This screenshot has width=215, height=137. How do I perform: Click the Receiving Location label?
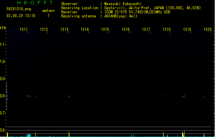pyautogui.click(x=80, y=8)
